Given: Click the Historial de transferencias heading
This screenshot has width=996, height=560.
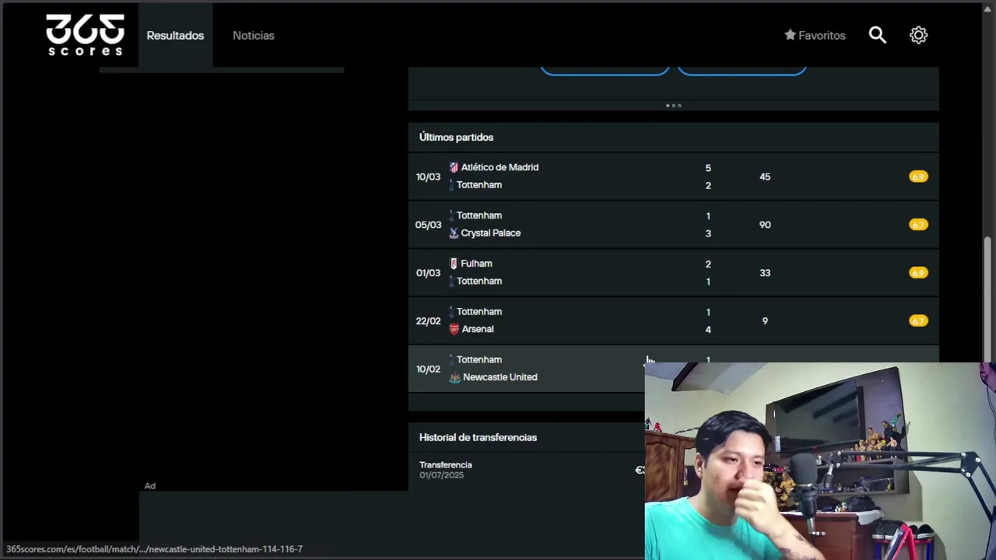Looking at the screenshot, I should (478, 437).
